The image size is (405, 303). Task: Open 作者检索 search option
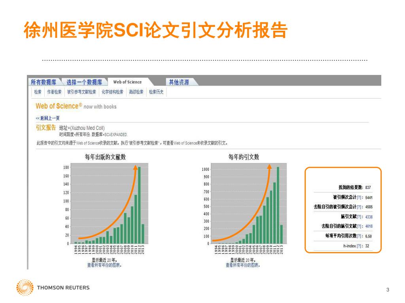[x=54, y=92]
